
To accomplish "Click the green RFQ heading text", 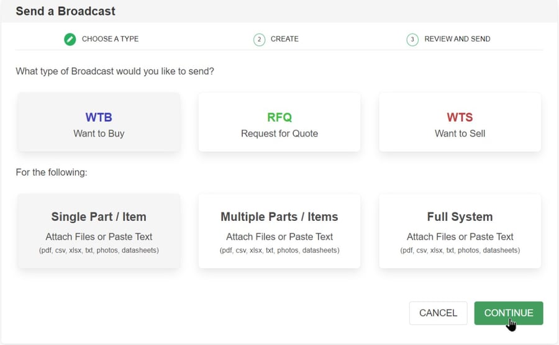I will tap(279, 117).
